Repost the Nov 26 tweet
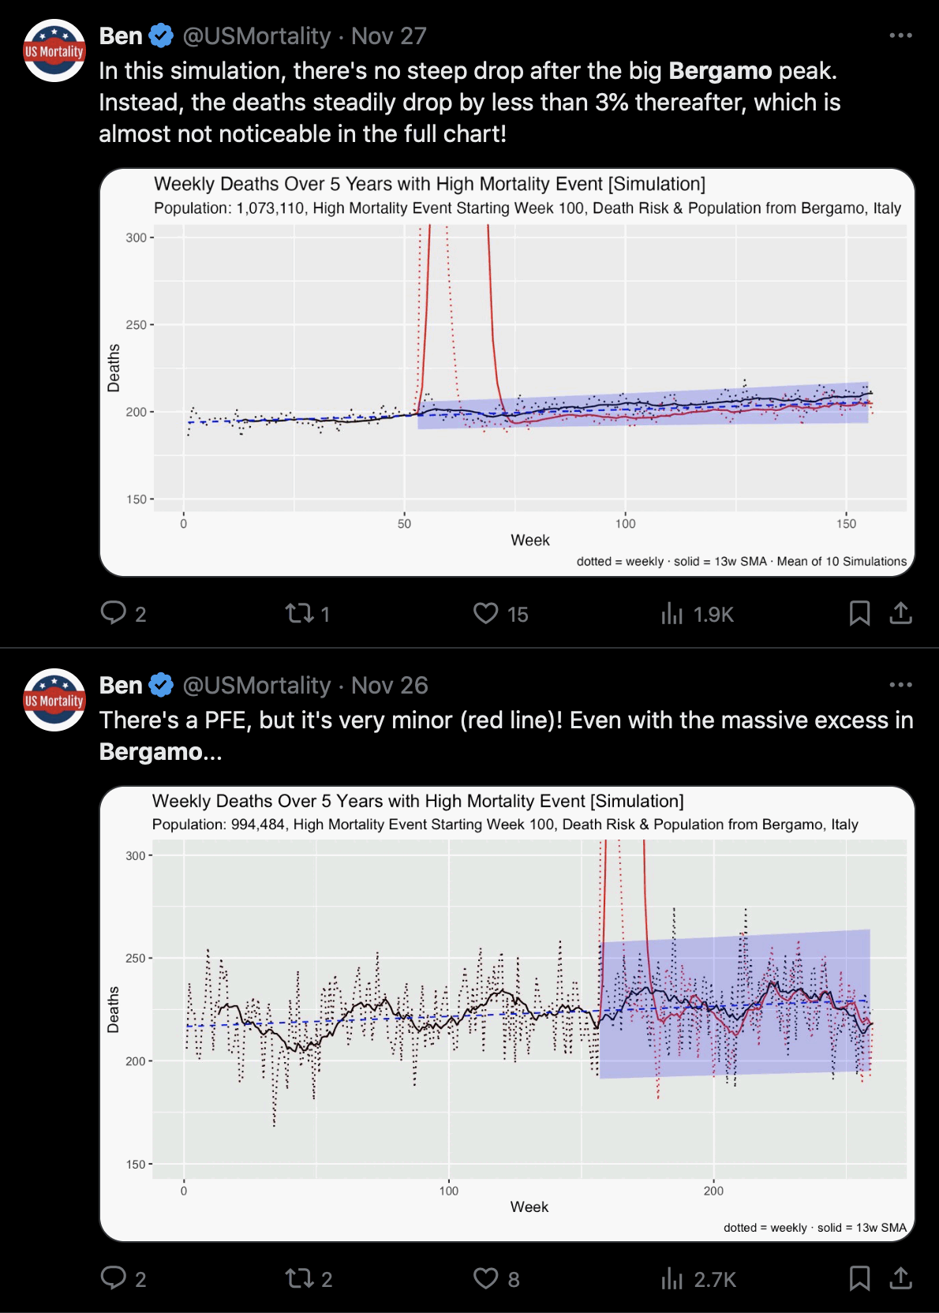939x1313 pixels. click(x=300, y=1277)
